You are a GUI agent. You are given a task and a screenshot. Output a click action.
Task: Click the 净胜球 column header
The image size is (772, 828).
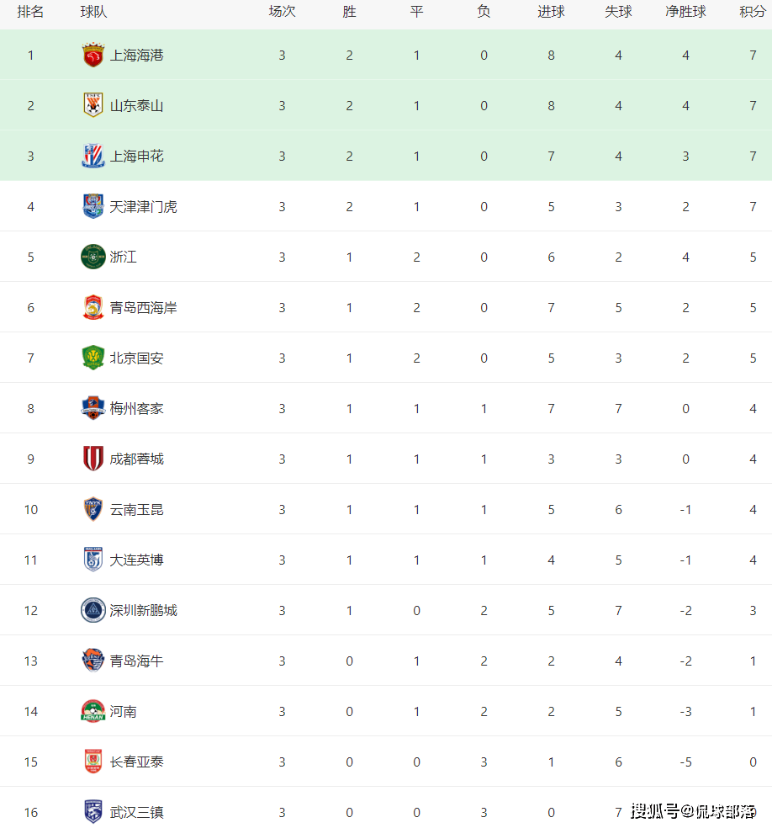pos(685,12)
